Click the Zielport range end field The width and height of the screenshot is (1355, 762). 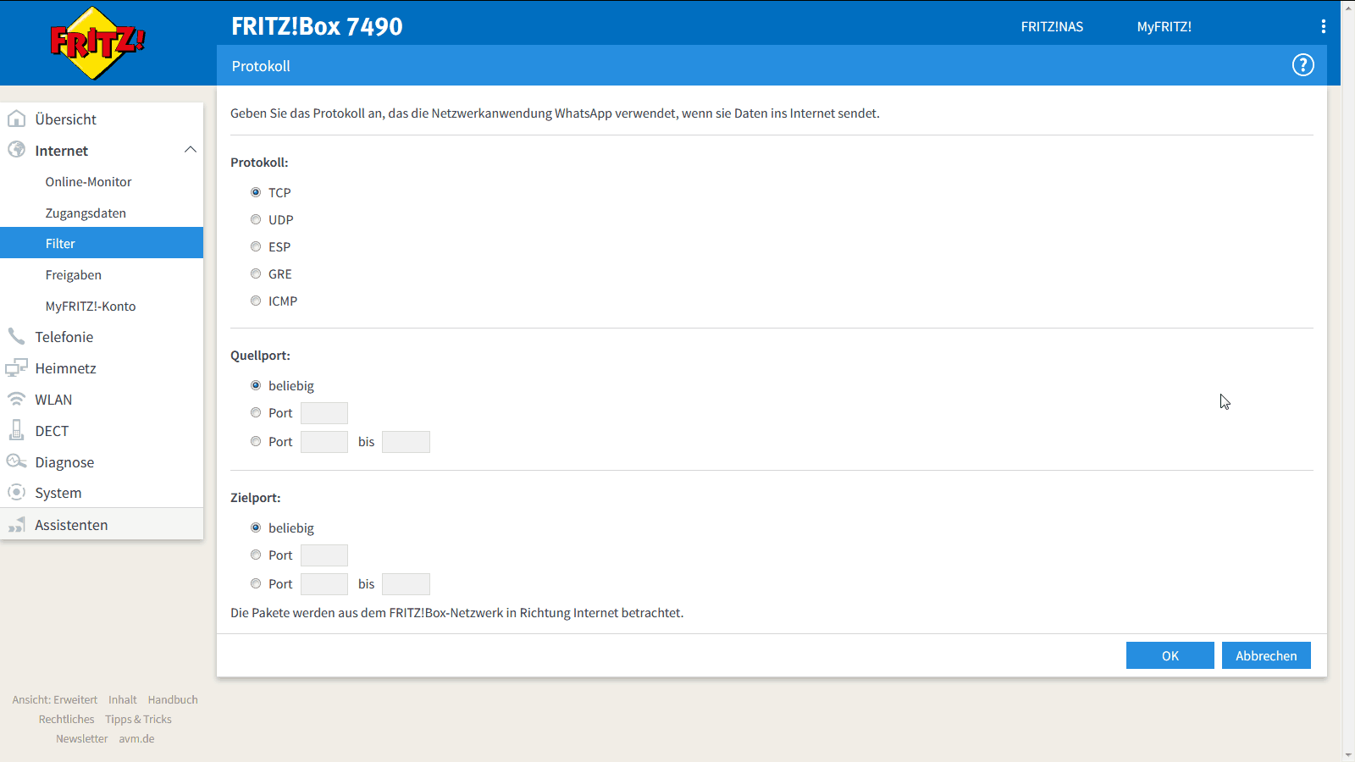(406, 583)
